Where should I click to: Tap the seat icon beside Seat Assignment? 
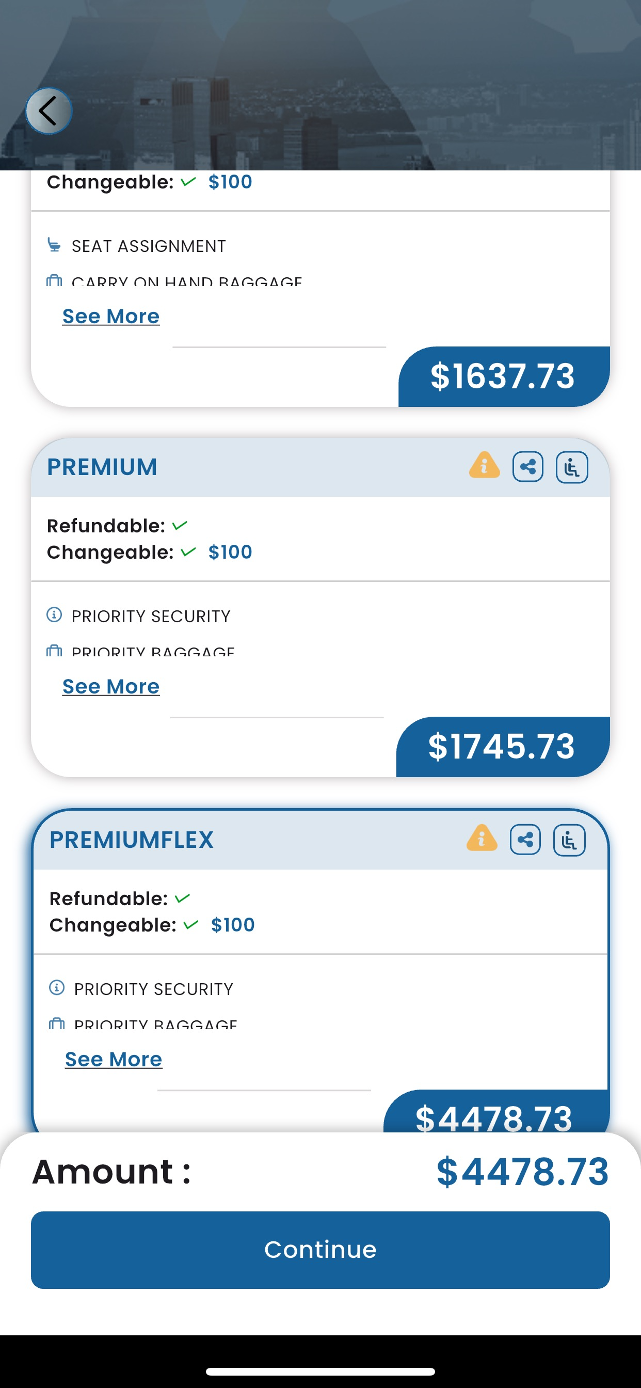54,245
